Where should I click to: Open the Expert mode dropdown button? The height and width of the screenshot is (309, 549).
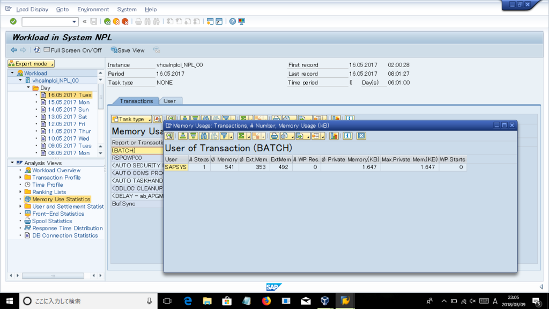pos(31,63)
